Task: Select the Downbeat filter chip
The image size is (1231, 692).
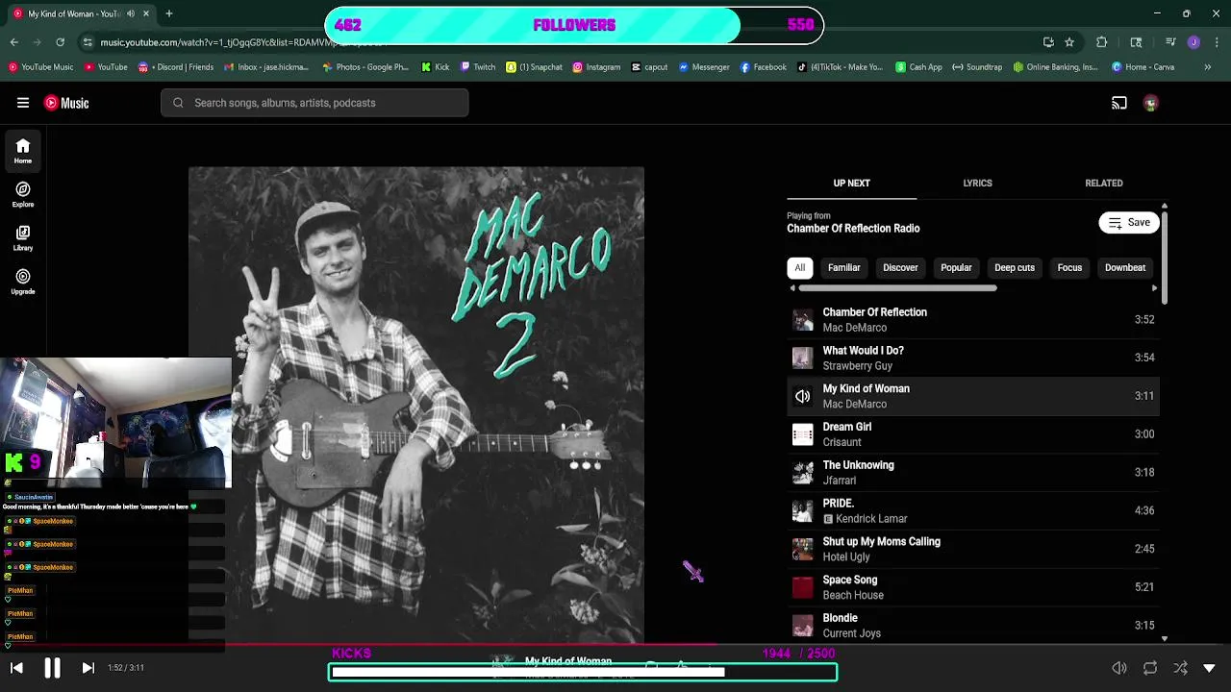Action: tap(1125, 268)
